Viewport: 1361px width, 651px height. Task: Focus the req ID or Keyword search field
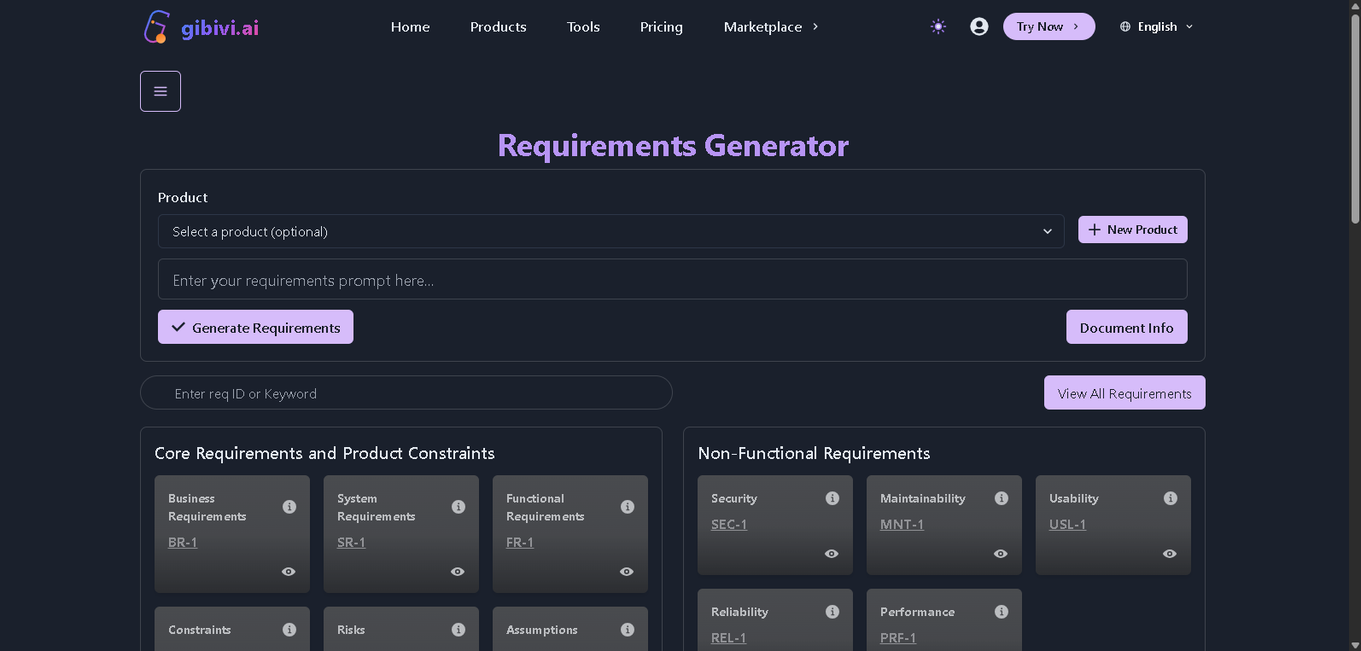point(406,392)
